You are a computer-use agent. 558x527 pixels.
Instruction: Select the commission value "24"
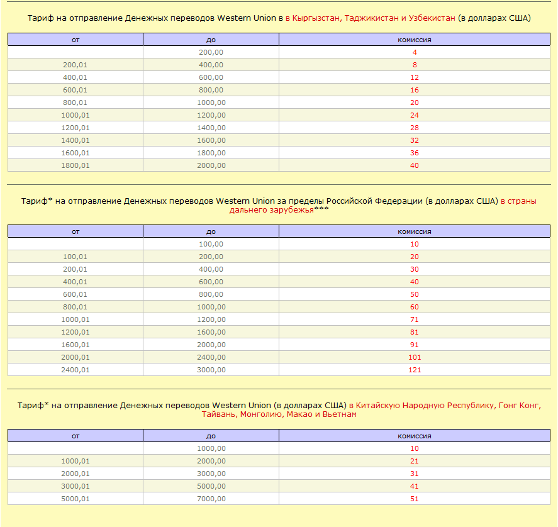coord(415,115)
